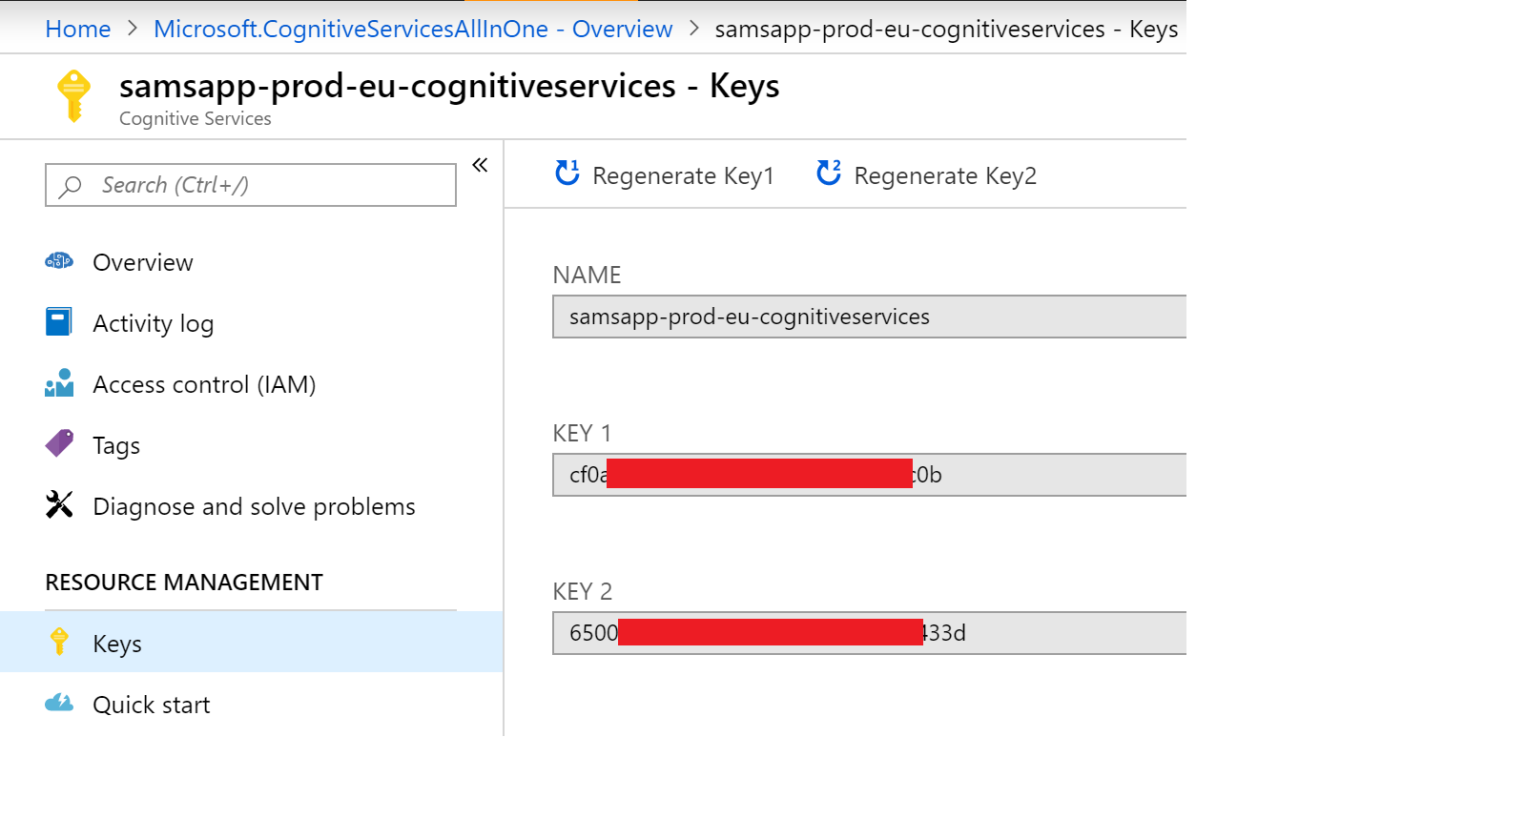Click the Overview brain icon in sidebar
Screen dimensions: 1526x839
pos(59,261)
